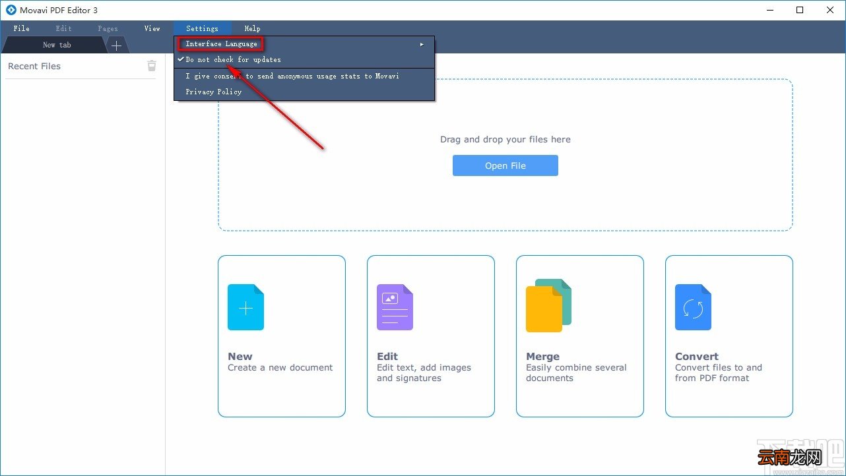The image size is (846, 476).
Task: Add a new tab with the plus icon
Action: point(116,45)
